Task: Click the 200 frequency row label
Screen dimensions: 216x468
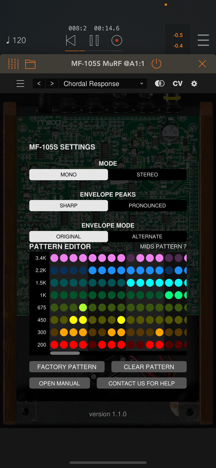Action: (42, 345)
